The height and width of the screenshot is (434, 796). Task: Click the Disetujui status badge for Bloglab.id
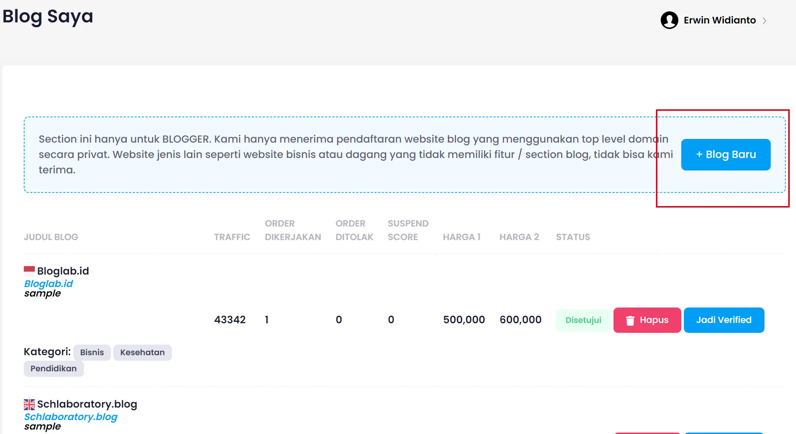tap(583, 320)
